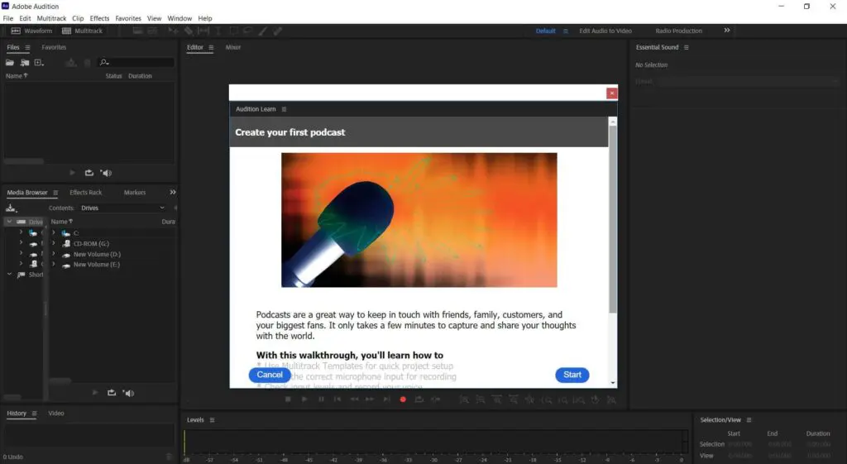Click the Import File icon in Files
Screen dimensions: 847x464
(x=25, y=63)
